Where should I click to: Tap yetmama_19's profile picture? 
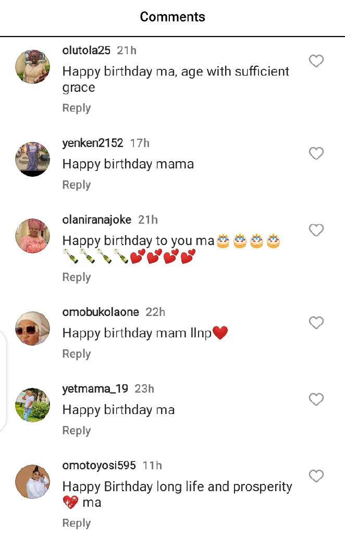click(x=32, y=405)
